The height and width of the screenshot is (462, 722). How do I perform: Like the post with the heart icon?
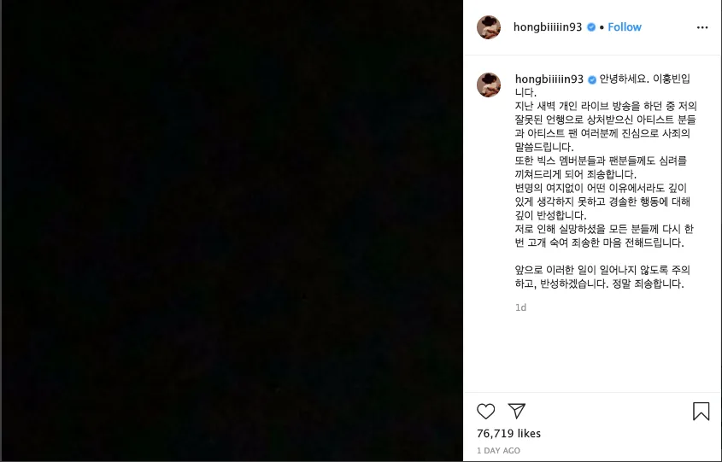[x=486, y=411]
